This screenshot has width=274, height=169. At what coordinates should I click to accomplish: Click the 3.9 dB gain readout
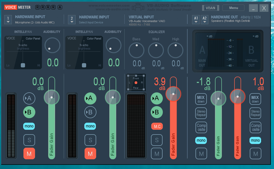[x=160, y=83]
